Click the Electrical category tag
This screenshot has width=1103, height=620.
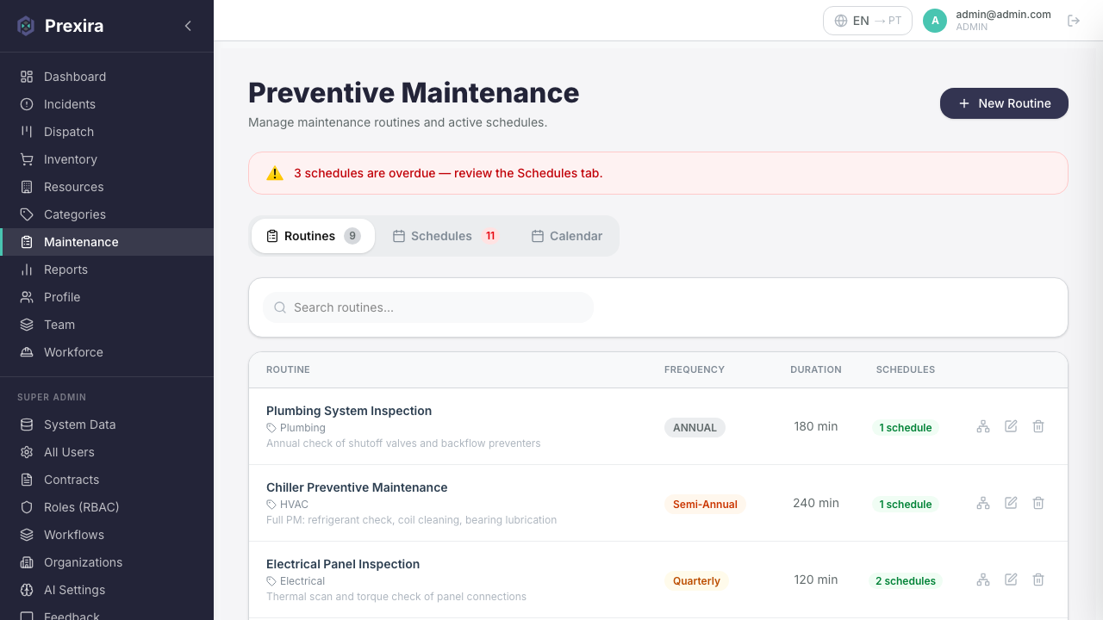(296, 581)
